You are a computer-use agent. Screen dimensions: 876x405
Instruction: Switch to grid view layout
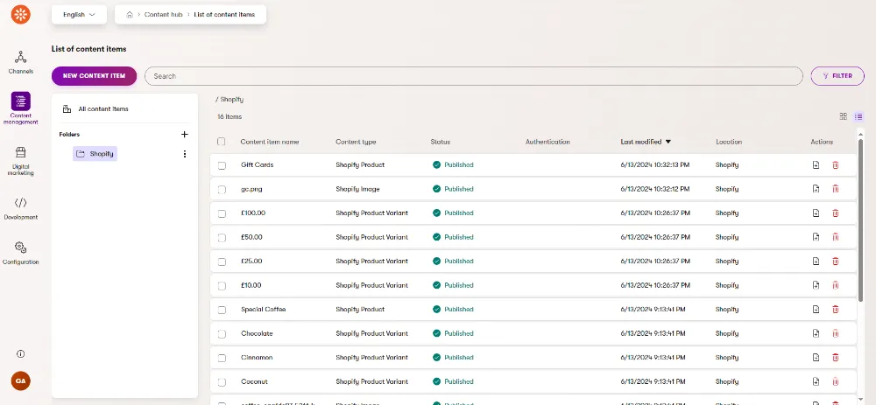pos(844,116)
